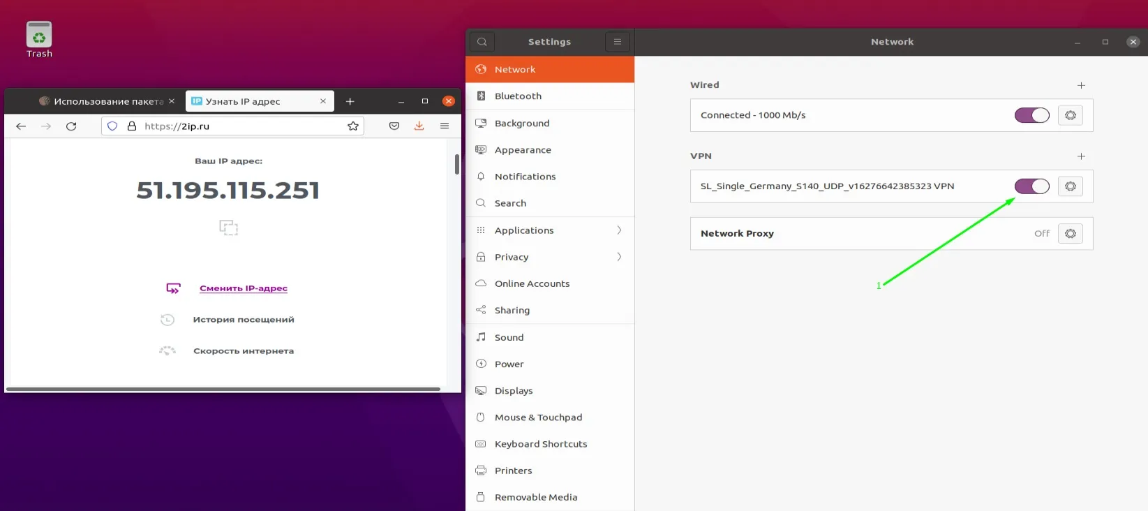Minimize the Firefox browser window
This screenshot has width=1148, height=511.
tap(401, 101)
